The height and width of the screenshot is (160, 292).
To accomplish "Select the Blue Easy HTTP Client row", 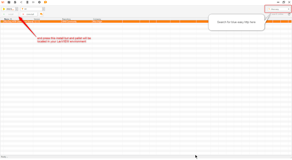I will click(x=18, y=22).
